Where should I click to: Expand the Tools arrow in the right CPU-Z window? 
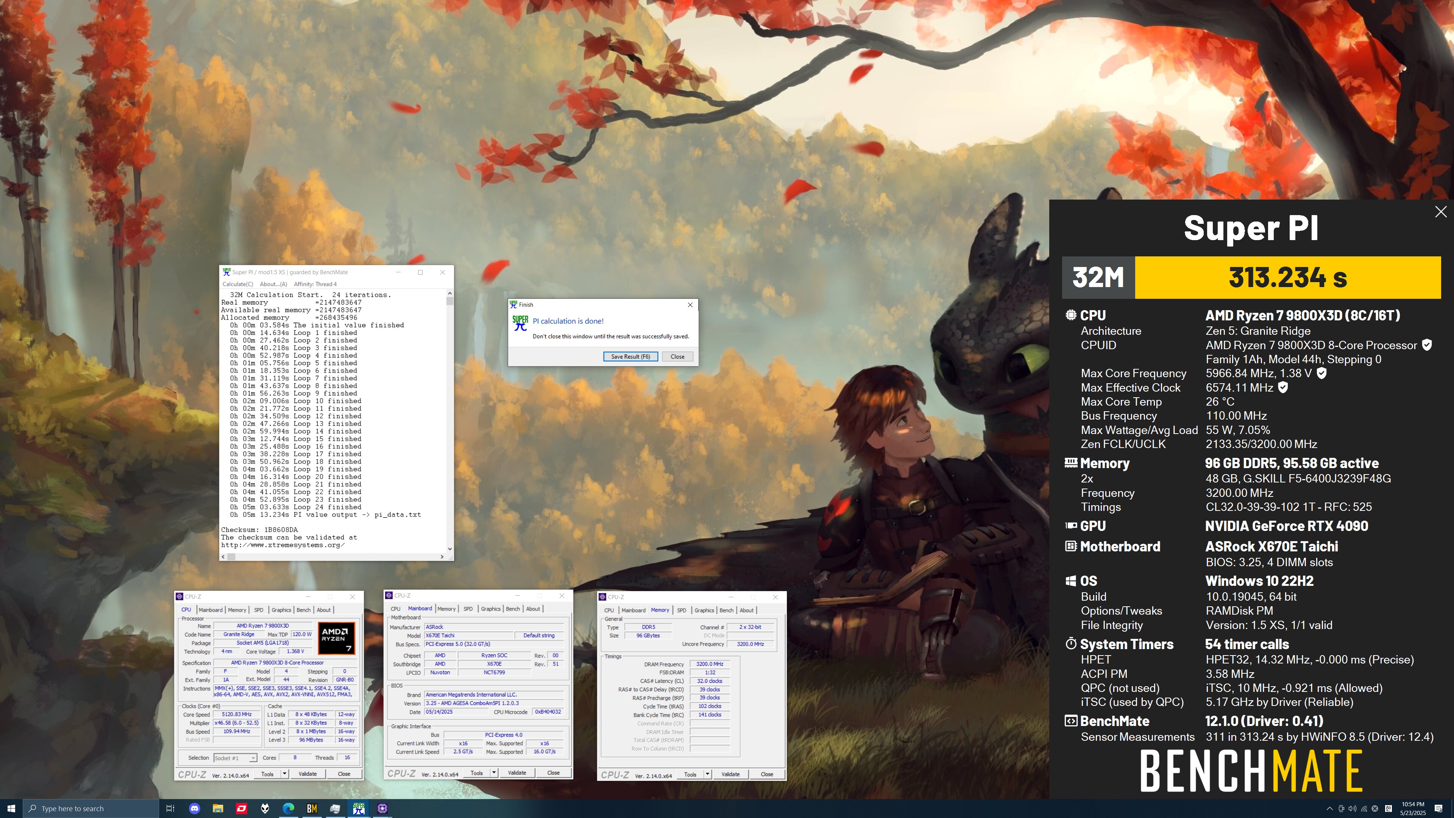tap(707, 774)
